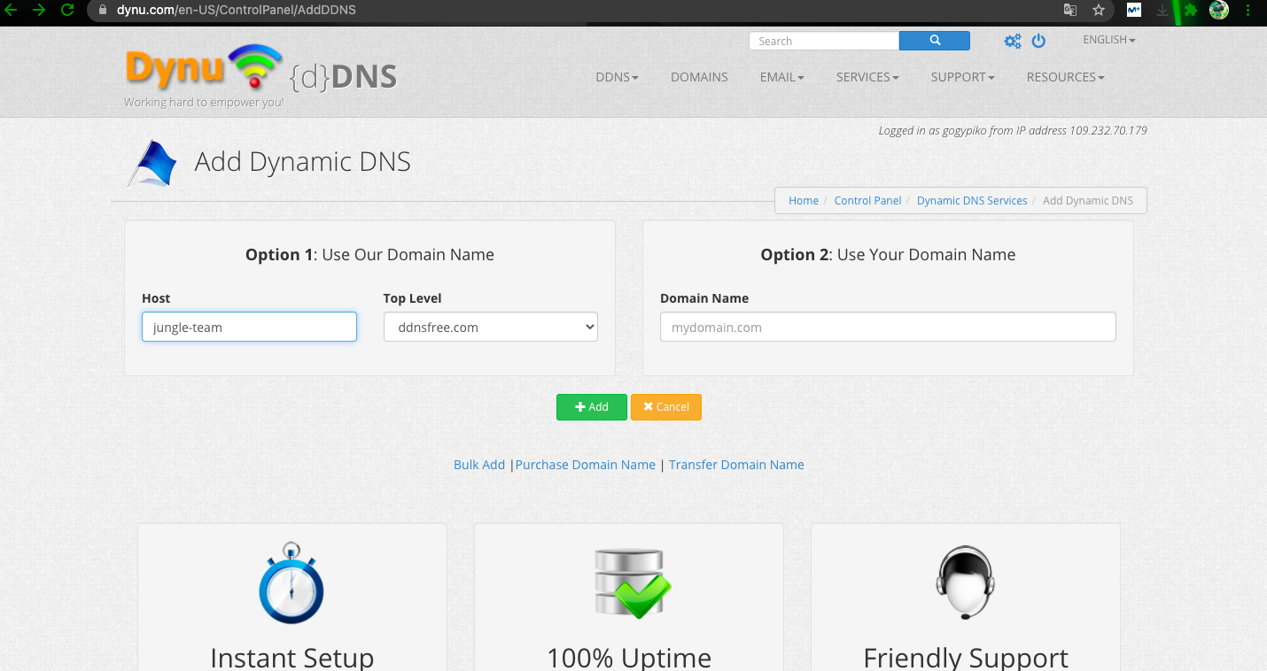Screen dimensions: 1267x671
Task: Open Dynamic DNS Services breadcrumb link
Action: [971, 201]
